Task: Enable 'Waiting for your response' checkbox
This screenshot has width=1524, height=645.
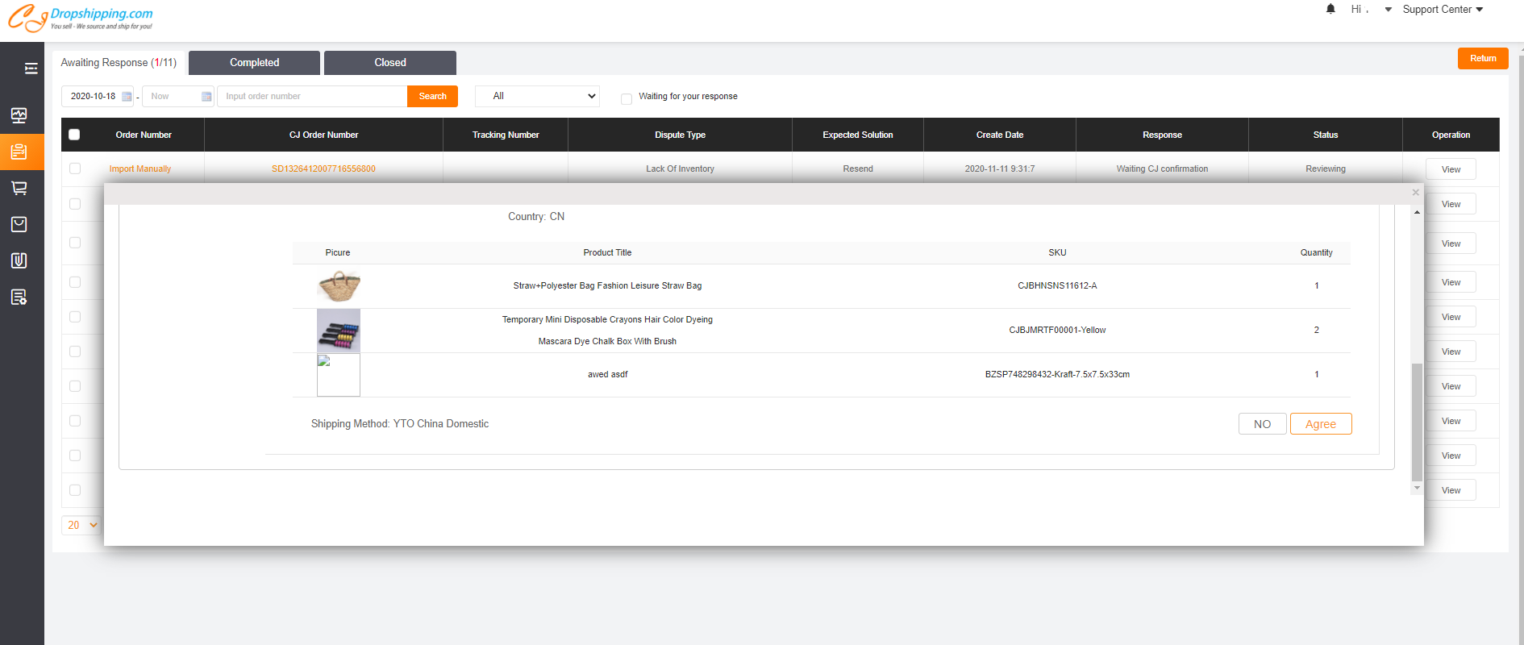Action: pos(626,98)
